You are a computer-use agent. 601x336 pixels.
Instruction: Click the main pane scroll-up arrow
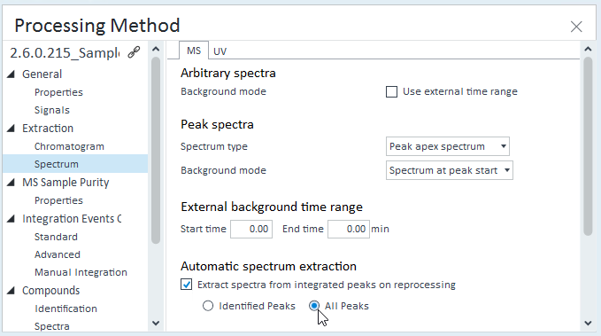(588, 49)
